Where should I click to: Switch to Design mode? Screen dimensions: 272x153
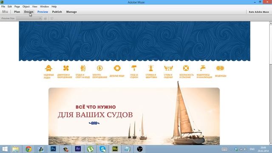[29, 12]
